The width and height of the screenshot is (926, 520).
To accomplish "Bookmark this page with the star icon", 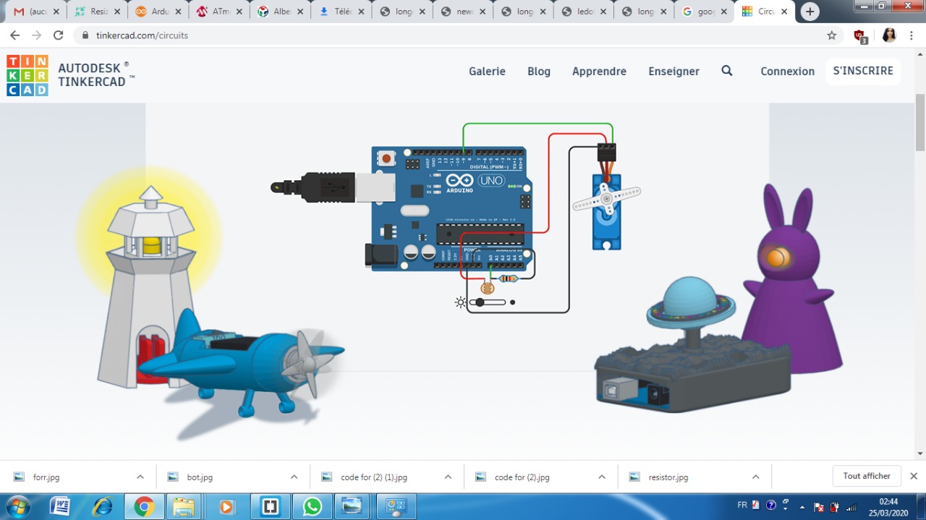I will (x=832, y=35).
